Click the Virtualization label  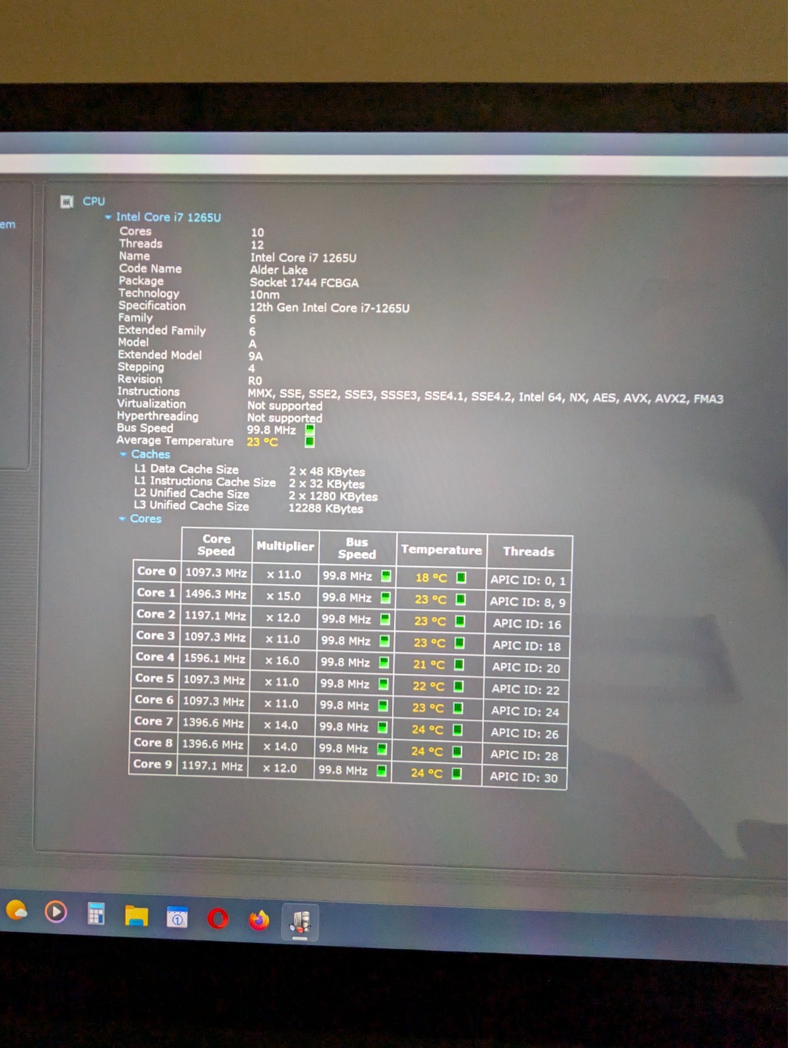point(151,403)
